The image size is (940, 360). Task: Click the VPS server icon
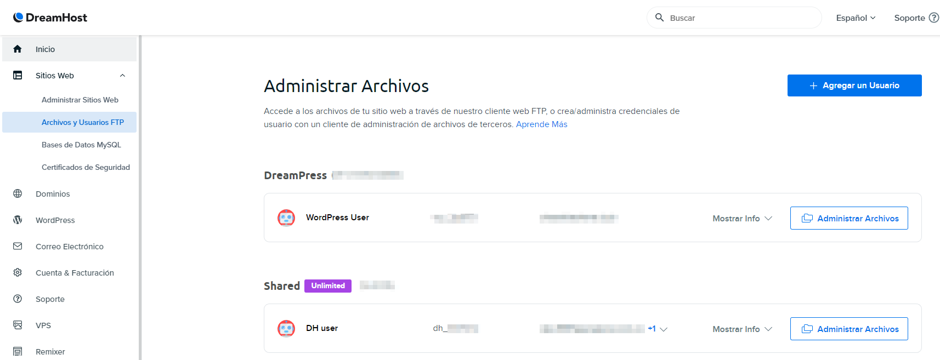[18, 325]
